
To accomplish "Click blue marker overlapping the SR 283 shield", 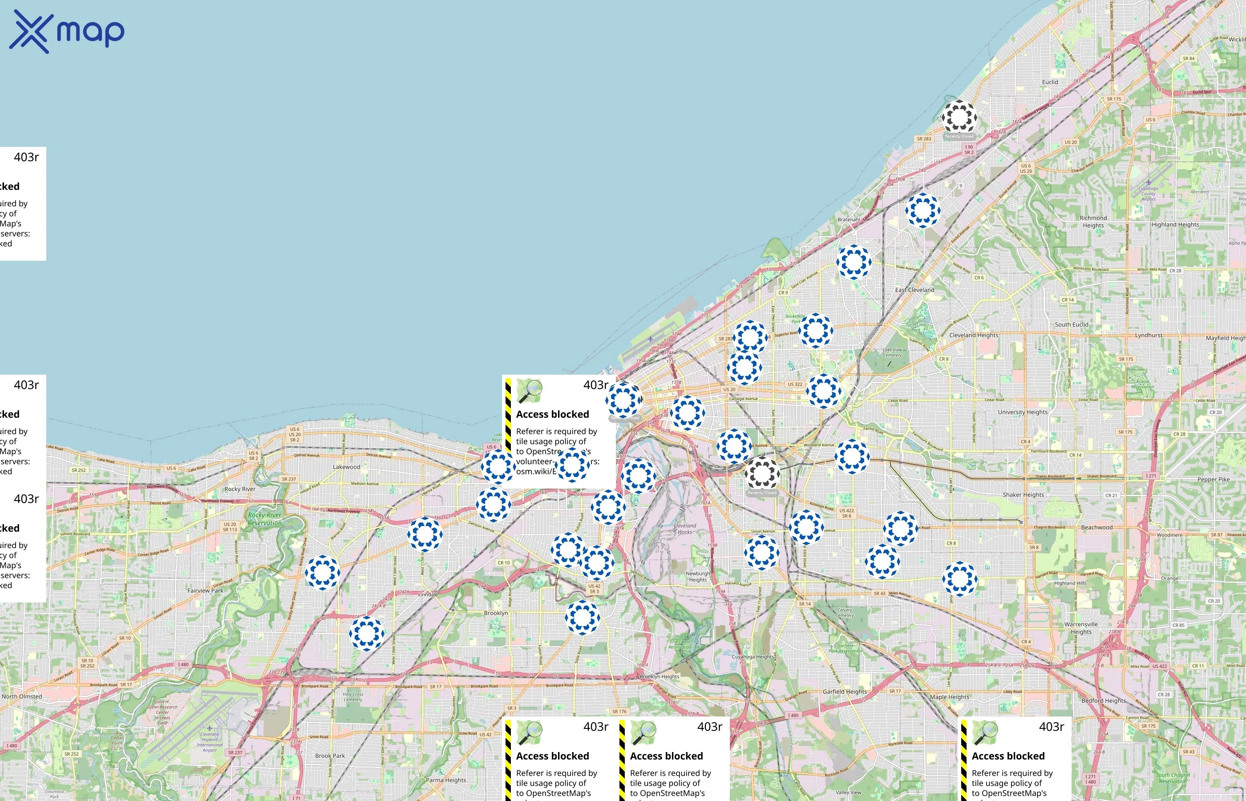I will point(750,337).
